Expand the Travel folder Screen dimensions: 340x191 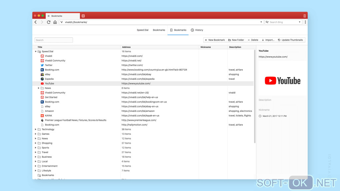point(36,152)
